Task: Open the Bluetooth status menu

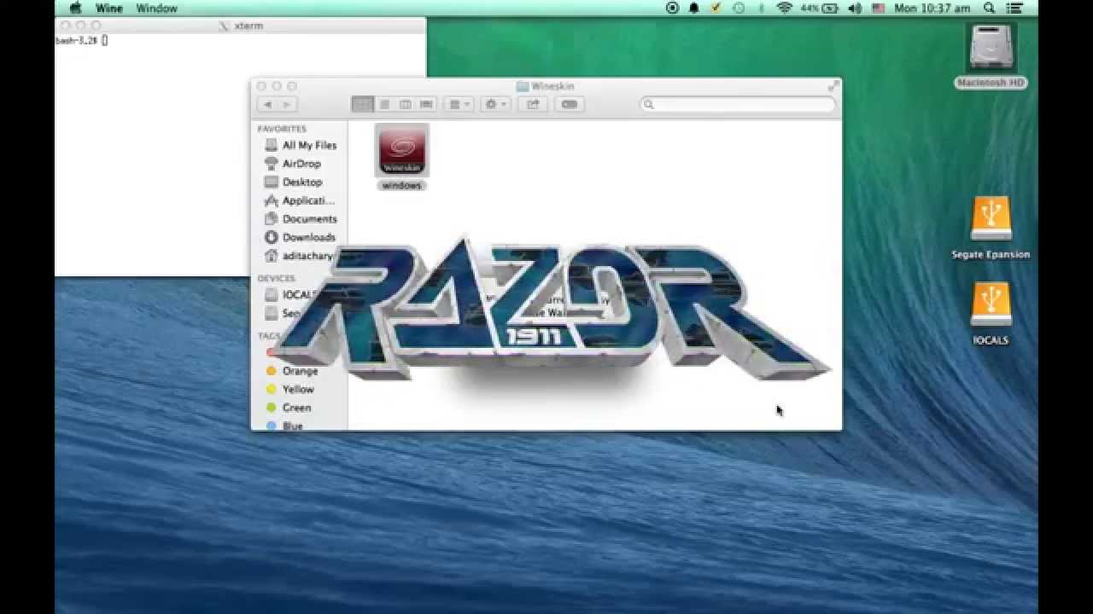Action: point(762,8)
